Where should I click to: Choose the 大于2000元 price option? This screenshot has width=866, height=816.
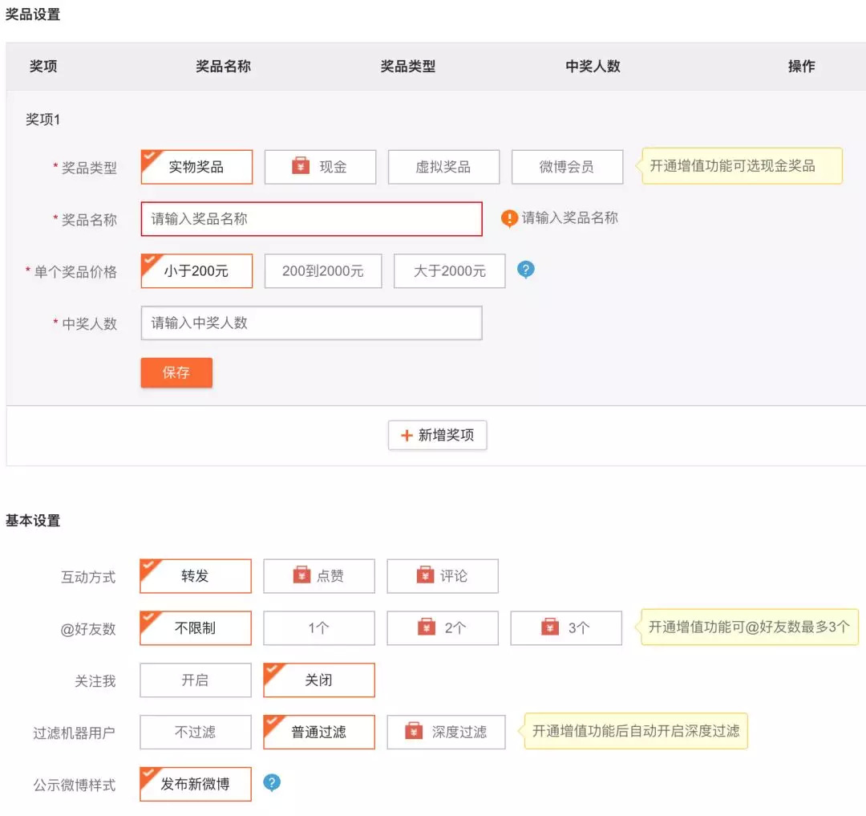coord(450,270)
